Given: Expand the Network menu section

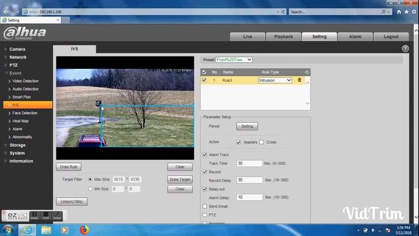Looking at the screenshot, I should tap(18, 57).
